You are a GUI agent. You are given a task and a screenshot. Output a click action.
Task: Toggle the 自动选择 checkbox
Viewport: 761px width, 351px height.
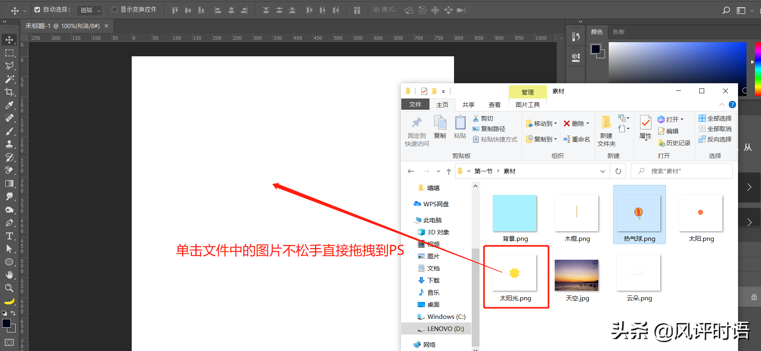37,10
